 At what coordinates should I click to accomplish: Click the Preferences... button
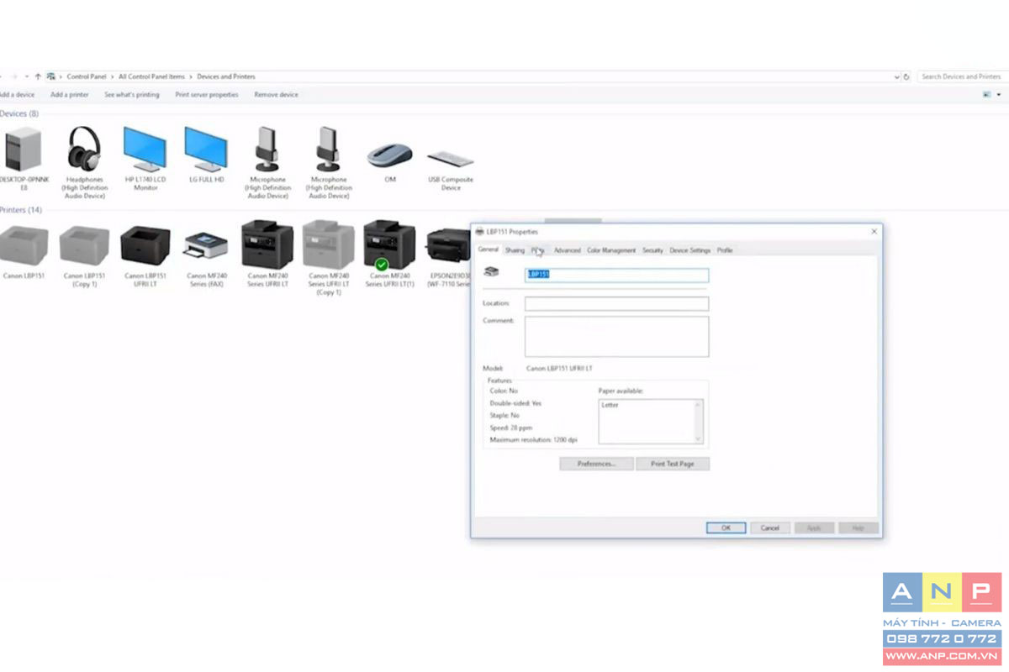tap(596, 464)
